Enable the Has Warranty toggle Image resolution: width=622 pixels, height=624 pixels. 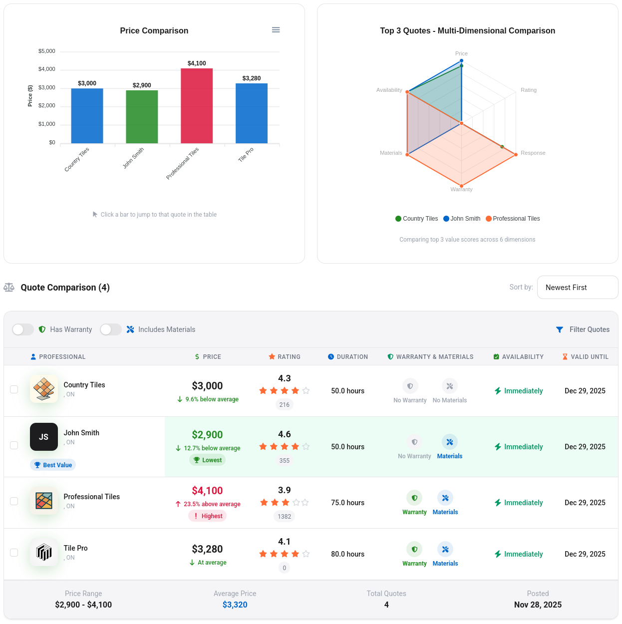[22, 329]
